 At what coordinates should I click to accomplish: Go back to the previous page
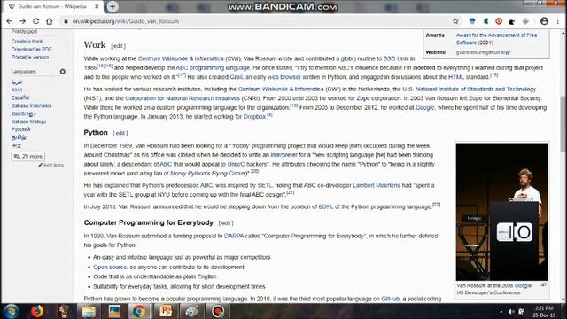10,21
